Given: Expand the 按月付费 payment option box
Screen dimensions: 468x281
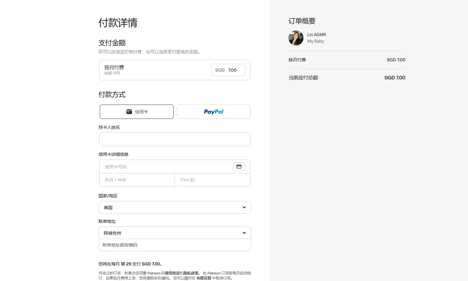Looking at the screenshot, I should (156, 70).
